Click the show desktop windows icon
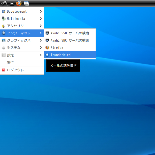The image size is (155, 155). click(27, 3)
